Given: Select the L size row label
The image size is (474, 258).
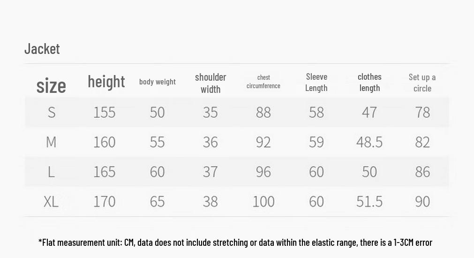Looking at the screenshot, I should coord(51,172).
